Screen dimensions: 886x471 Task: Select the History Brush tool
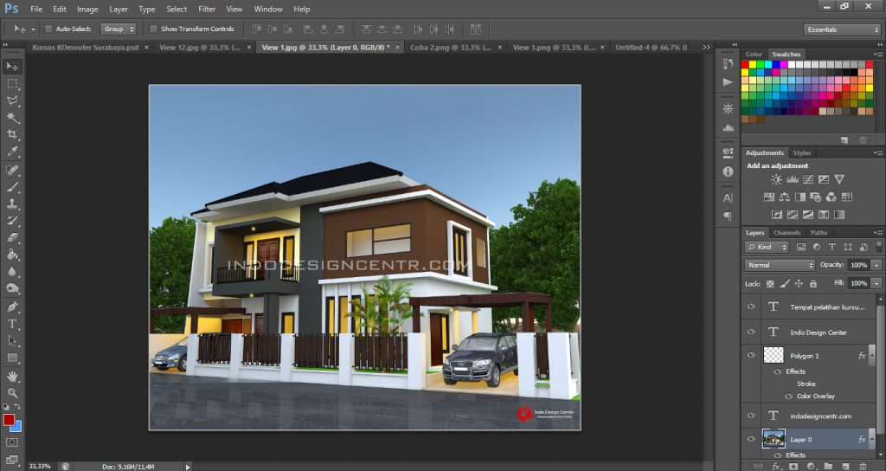pyautogui.click(x=12, y=221)
